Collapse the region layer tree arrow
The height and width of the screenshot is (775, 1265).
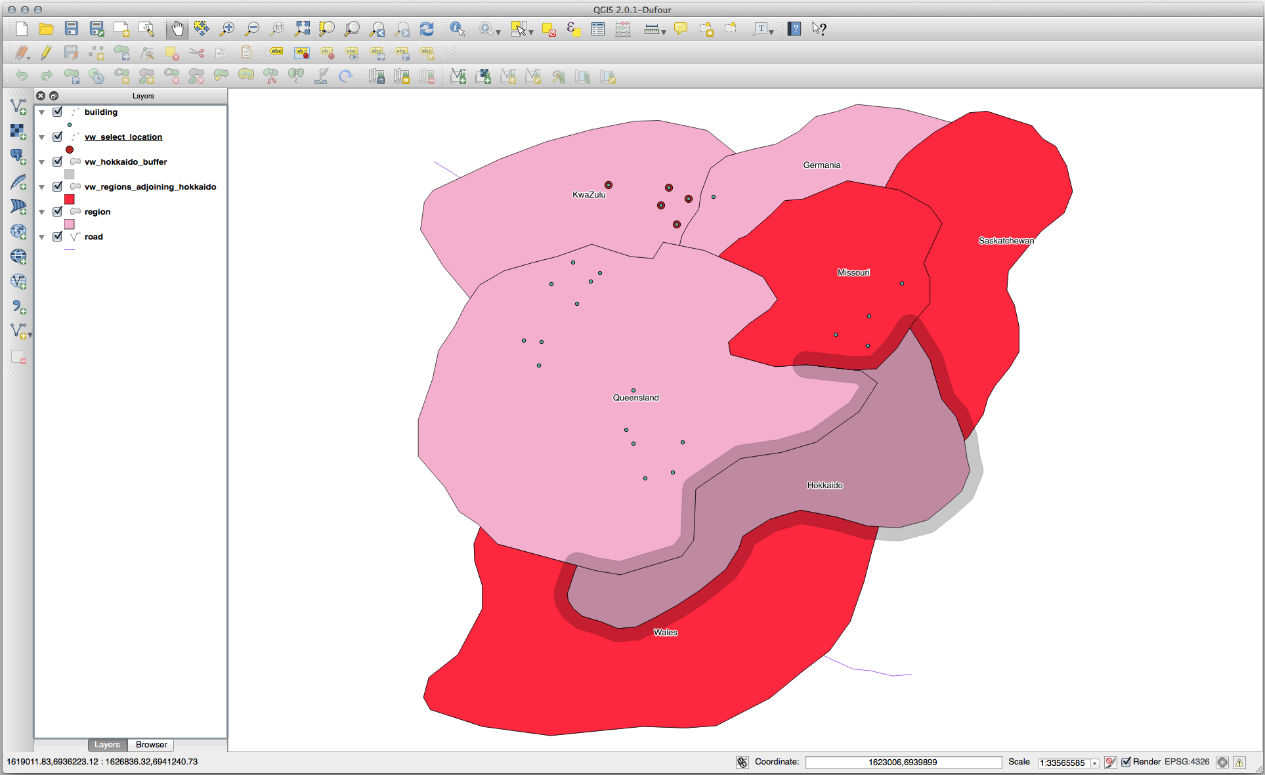point(42,212)
